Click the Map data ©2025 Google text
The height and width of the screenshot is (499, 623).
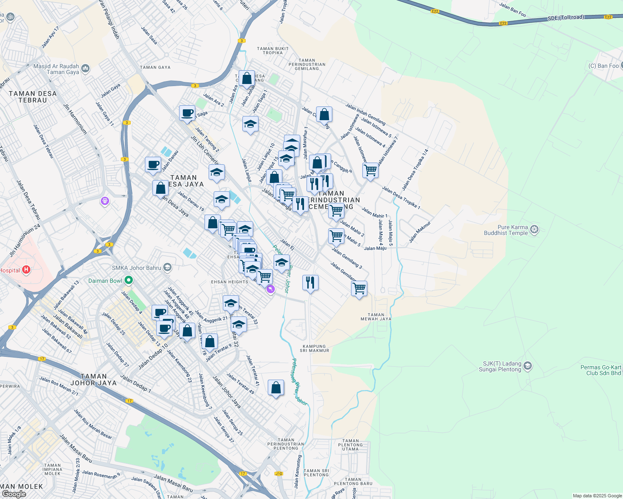(x=597, y=496)
